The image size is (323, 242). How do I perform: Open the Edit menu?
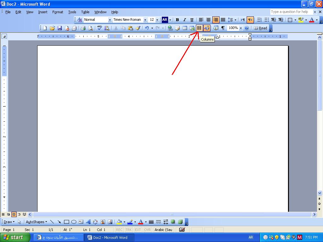click(x=18, y=12)
